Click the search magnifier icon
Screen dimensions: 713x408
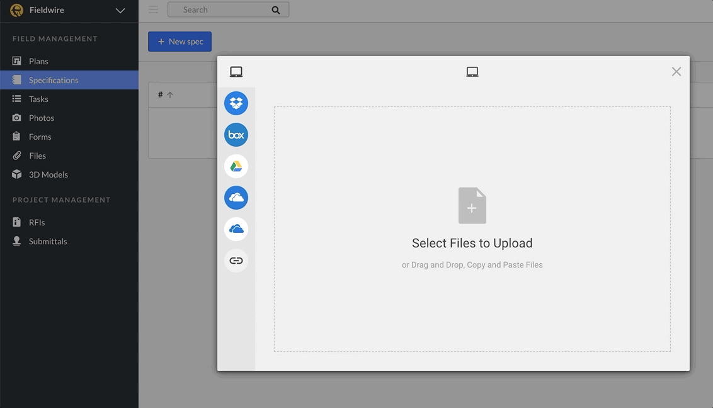[x=276, y=10]
